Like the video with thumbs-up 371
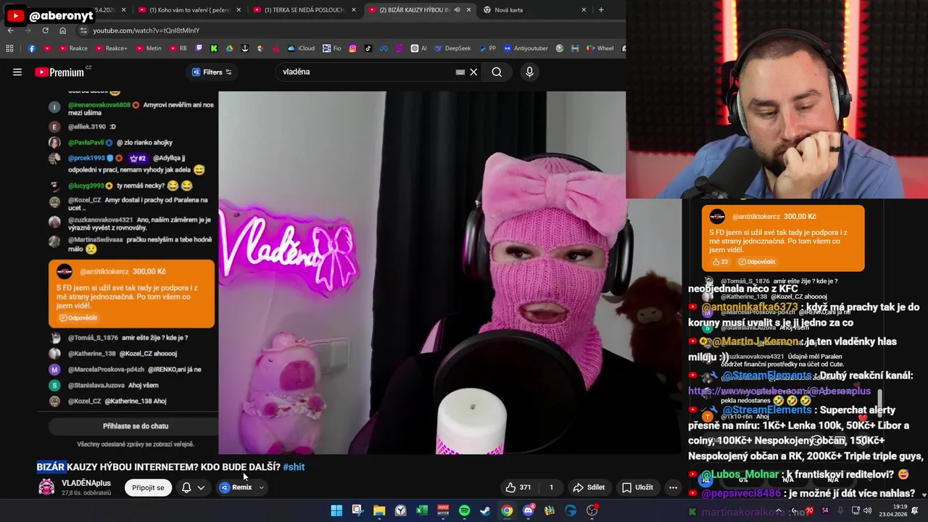Viewport: 928px width, 522px height. (x=519, y=487)
